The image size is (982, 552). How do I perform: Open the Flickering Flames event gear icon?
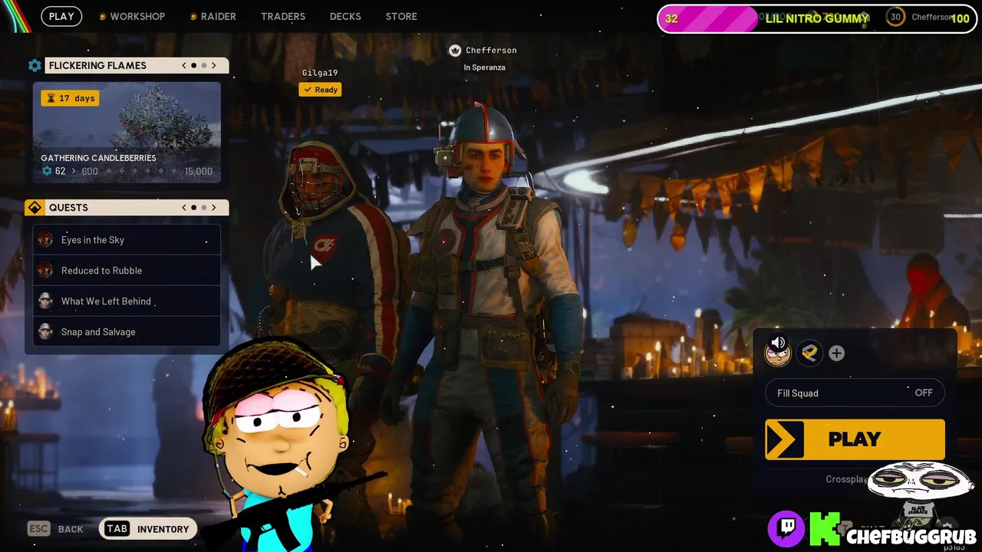pos(35,66)
